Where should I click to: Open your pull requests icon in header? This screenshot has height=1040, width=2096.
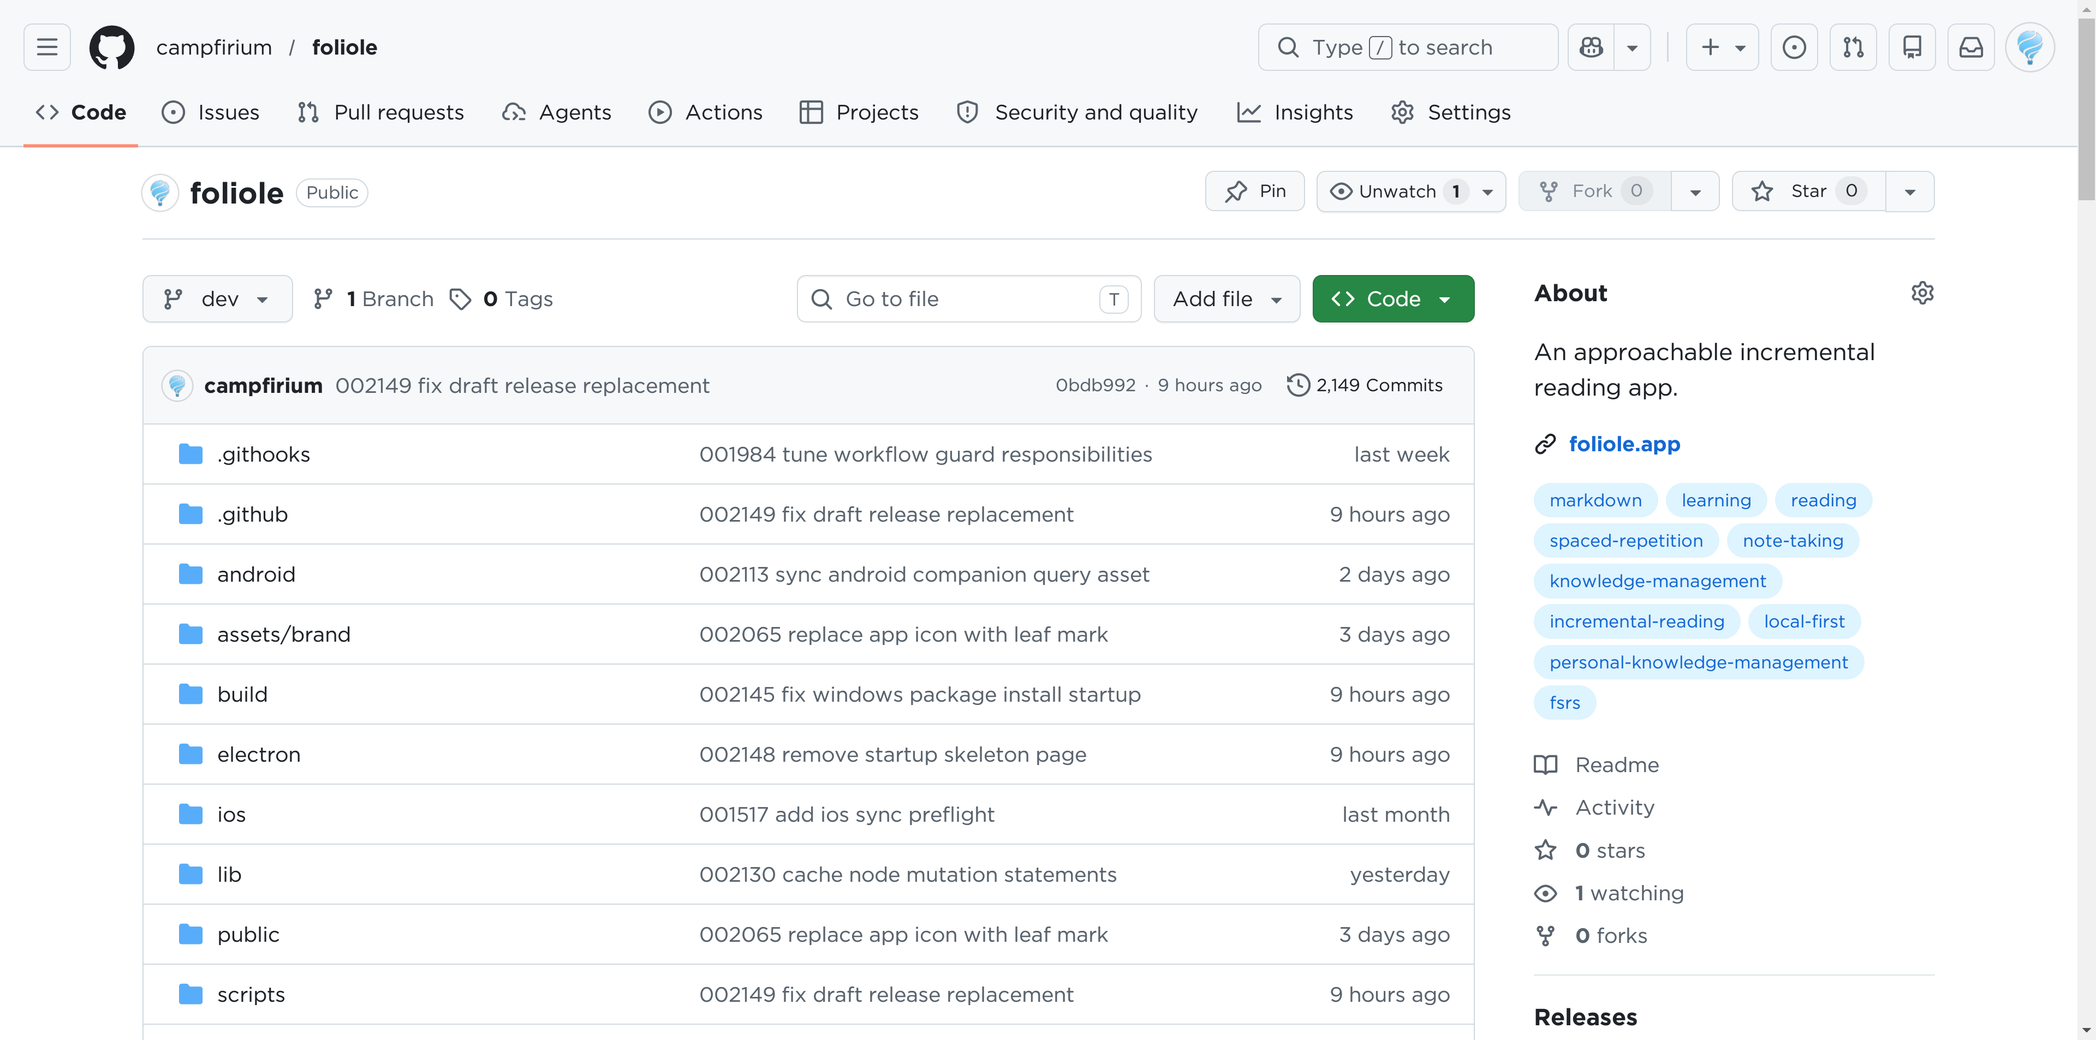point(1853,47)
